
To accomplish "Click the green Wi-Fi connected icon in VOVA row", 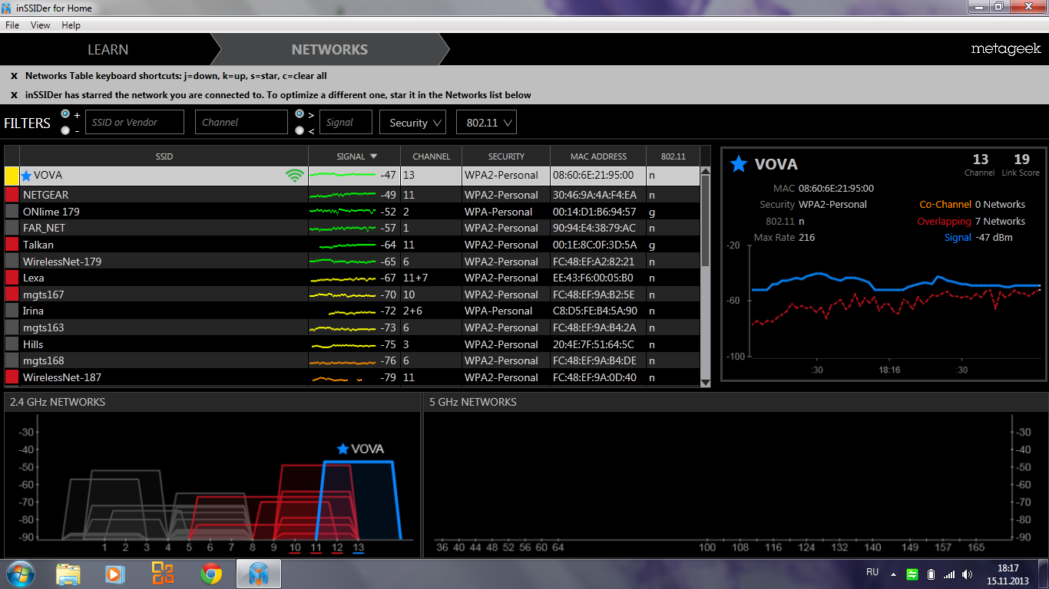I will pyautogui.click(x=294, y=176).
